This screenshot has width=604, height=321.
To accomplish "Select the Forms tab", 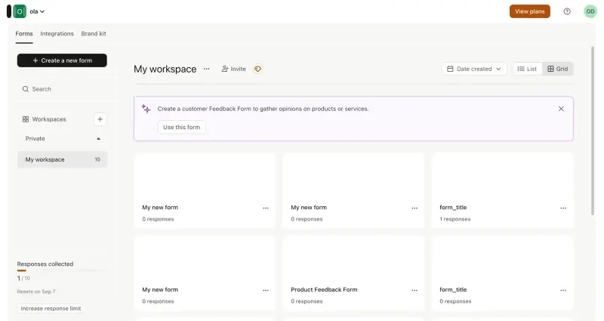I will [x=24, y=34].
